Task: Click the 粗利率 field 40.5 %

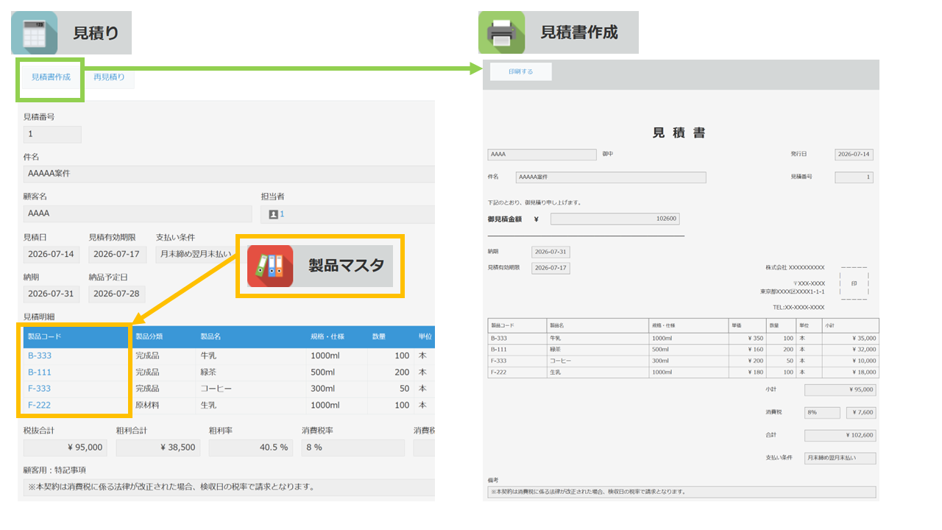Action: click(x=251, y=448)
